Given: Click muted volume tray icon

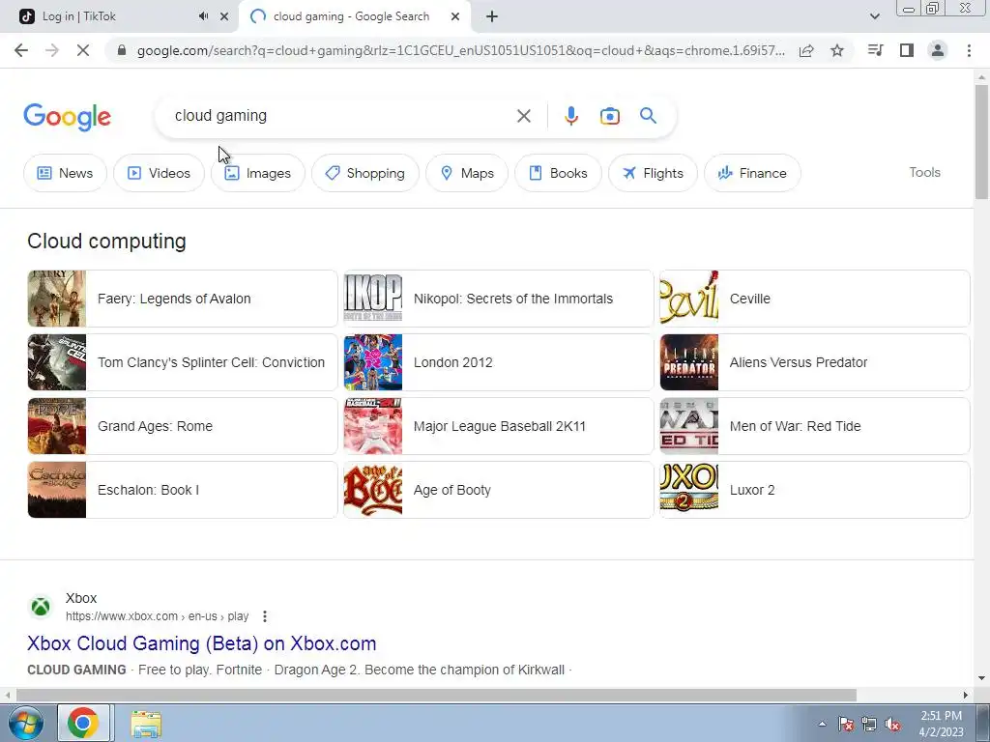Looking at the screenshot, I should 892,725.
